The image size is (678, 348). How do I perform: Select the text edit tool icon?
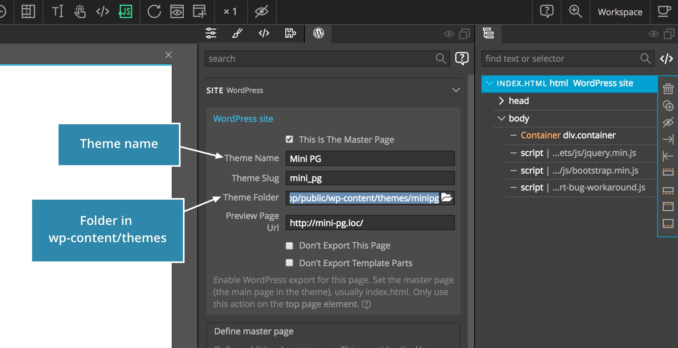(x=57, y=12)
